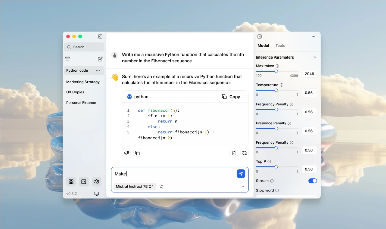Open the apps grid icon at bottom
Screen dimensions: 386x229
click(71, 182)
